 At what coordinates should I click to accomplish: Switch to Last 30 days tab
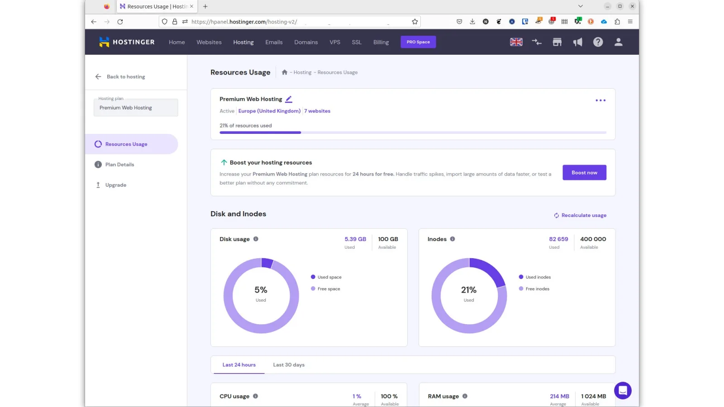[289, 365]
